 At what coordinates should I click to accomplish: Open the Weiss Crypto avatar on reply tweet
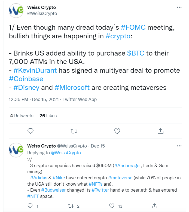pos(16,150)
